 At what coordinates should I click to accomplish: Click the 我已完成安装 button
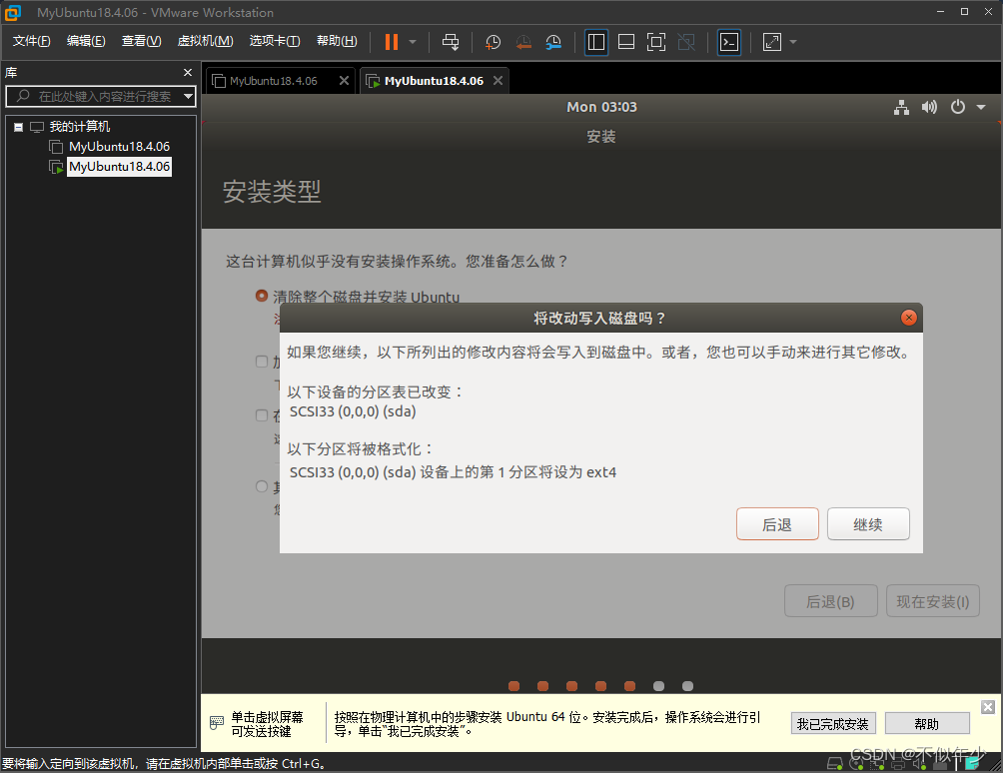833,724
